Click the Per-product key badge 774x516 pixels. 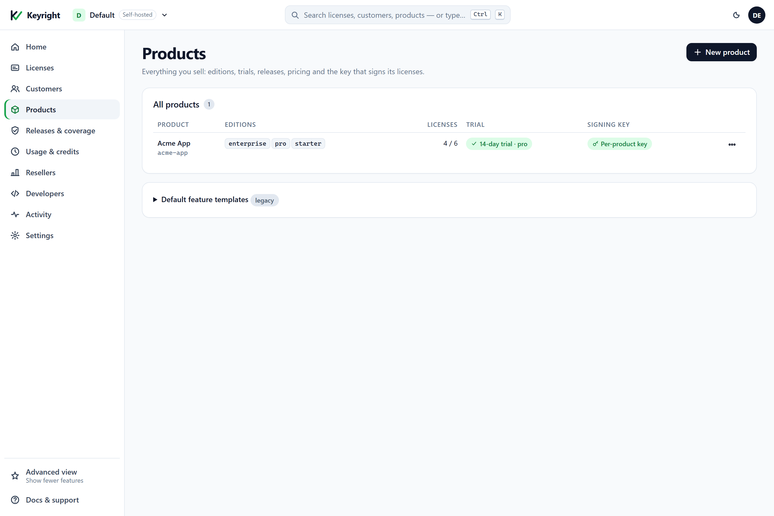[x=619, y=144]
